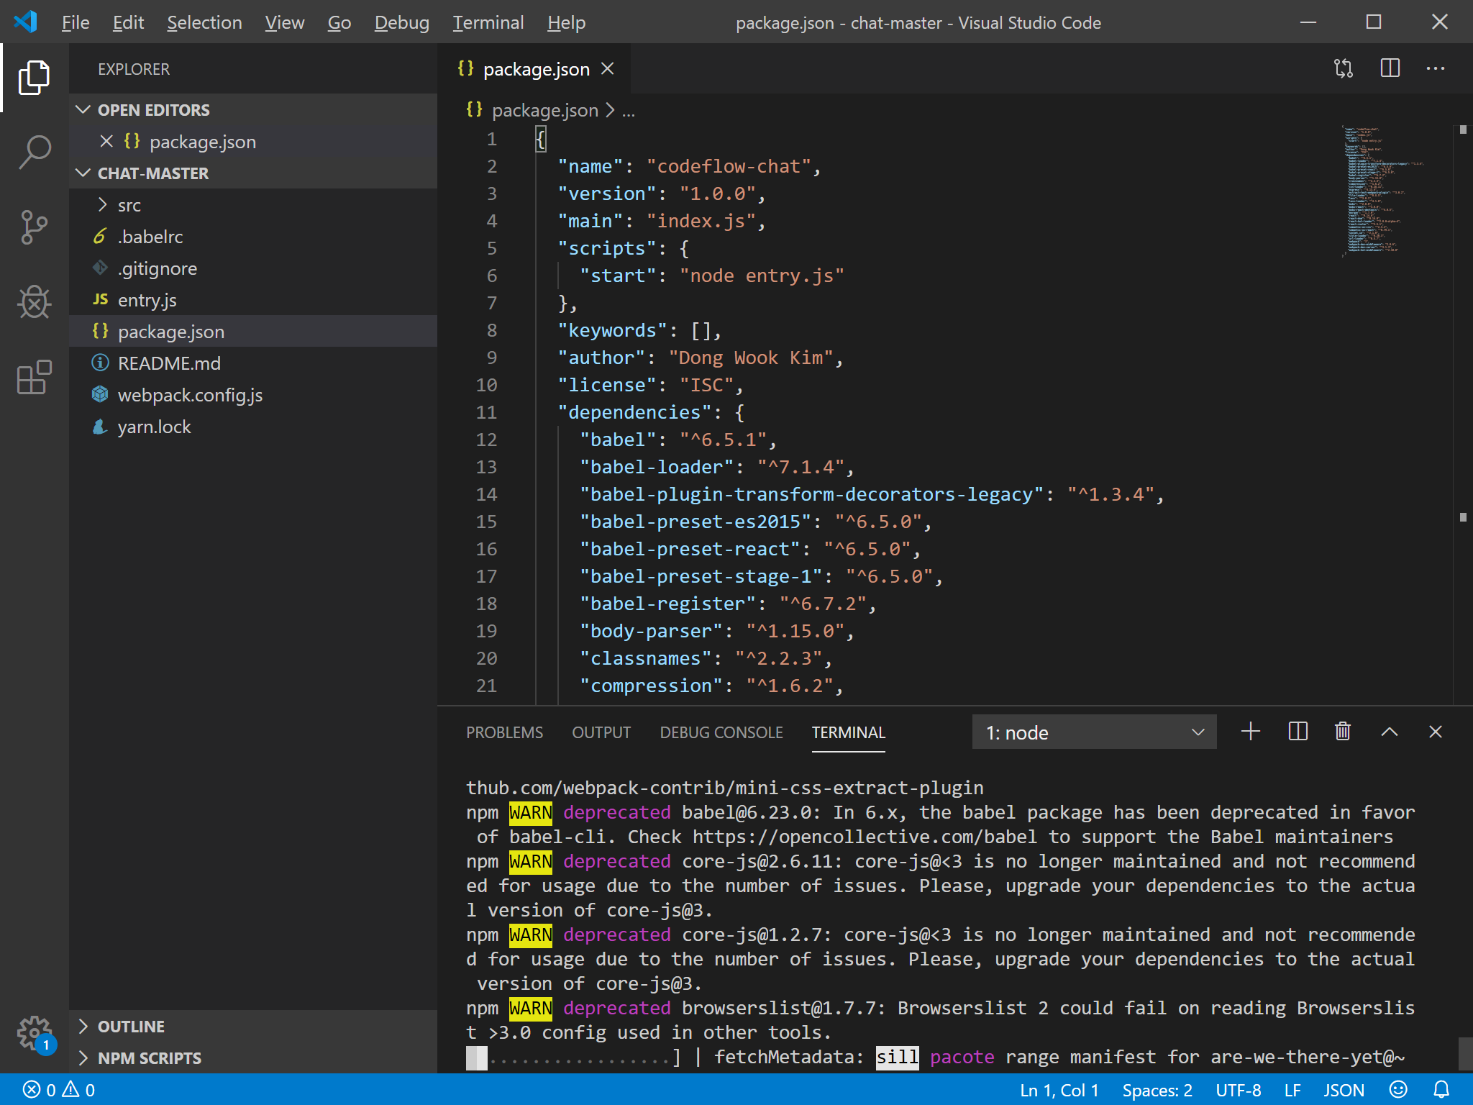Open the Manage gear menu
Viewport: 1473px width, 1105px height.
pos(34,1034)
